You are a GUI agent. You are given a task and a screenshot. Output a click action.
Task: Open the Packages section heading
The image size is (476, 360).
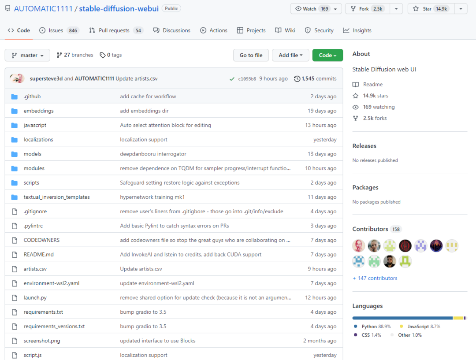click(365, 188)
